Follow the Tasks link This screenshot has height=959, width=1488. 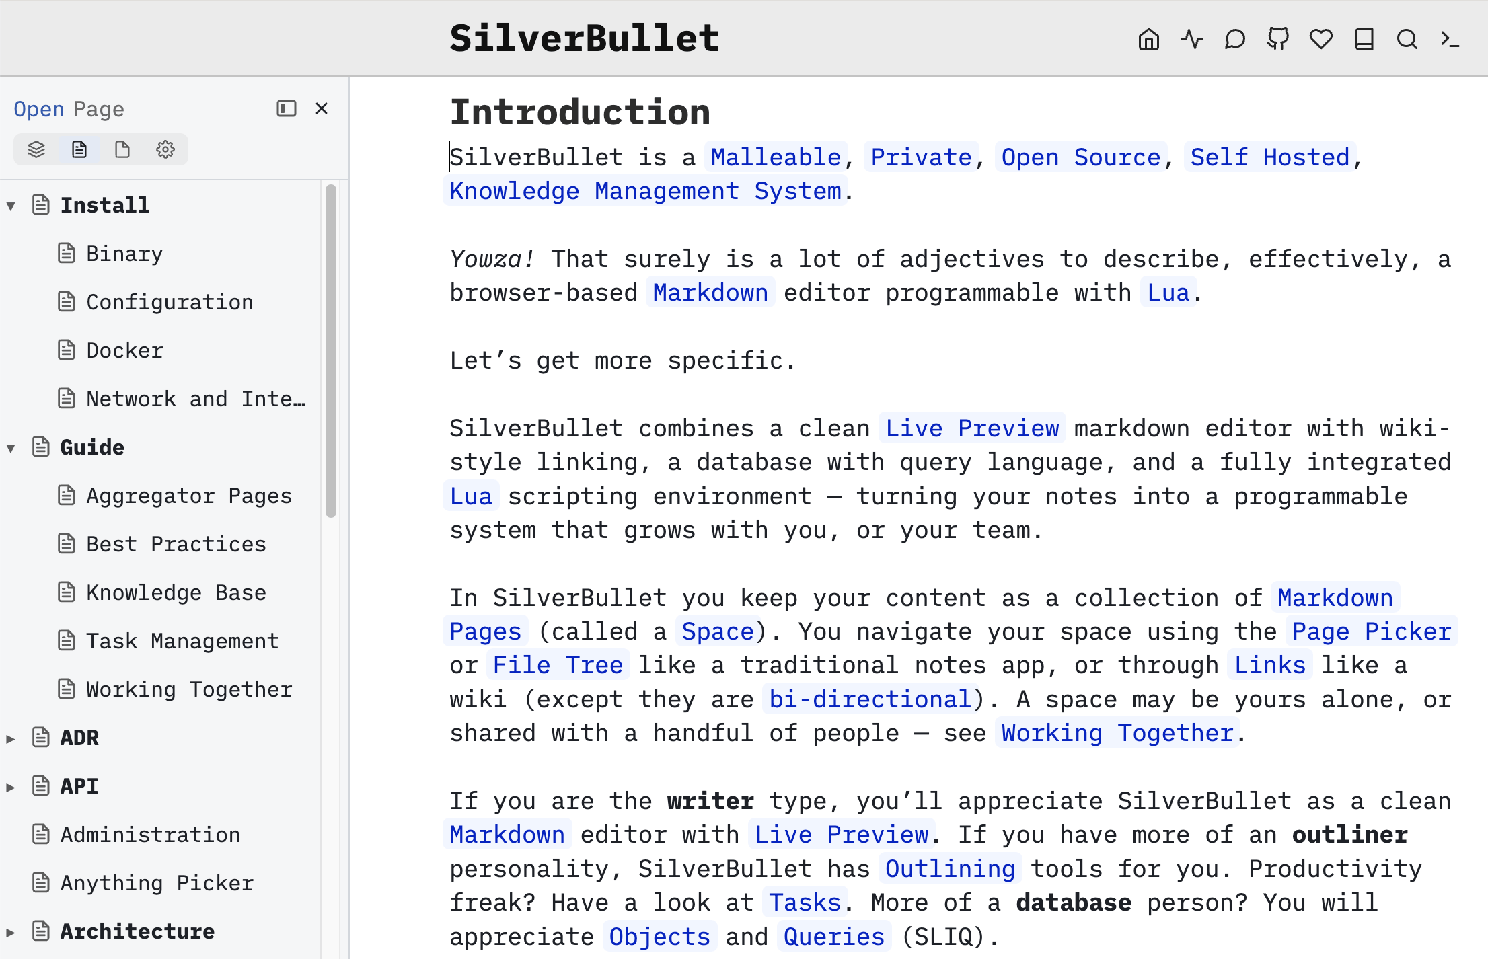pyautogui.click(x=805, y=903)
